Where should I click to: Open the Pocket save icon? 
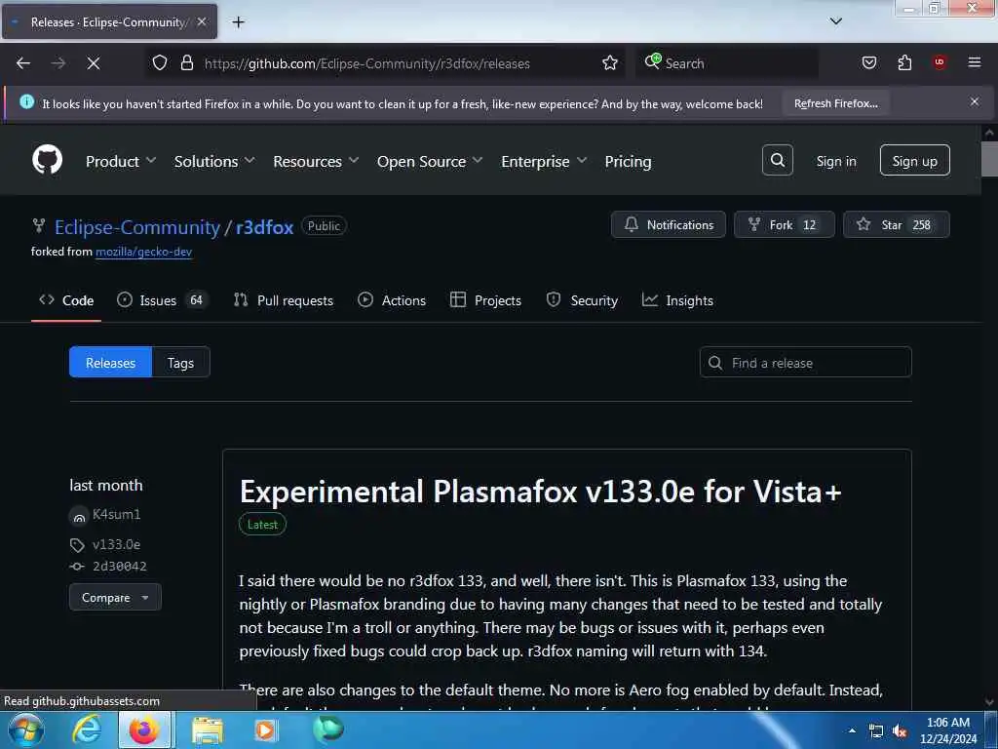869,62
